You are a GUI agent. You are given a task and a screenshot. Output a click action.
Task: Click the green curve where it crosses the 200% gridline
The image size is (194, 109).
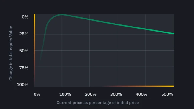[x=90, y=19]
